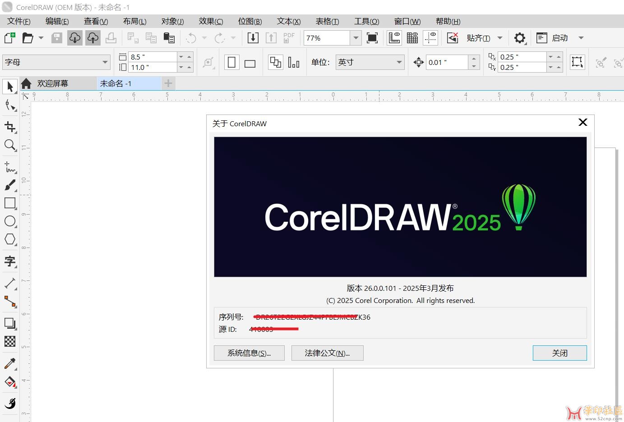
Task: Click the Save disk icon
Action: [57, 38]
